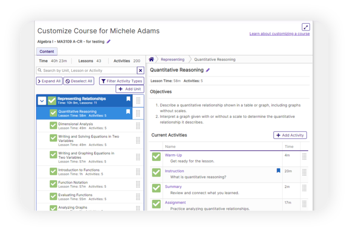Open Learn about customizing a course link

(x=279, y=34)
